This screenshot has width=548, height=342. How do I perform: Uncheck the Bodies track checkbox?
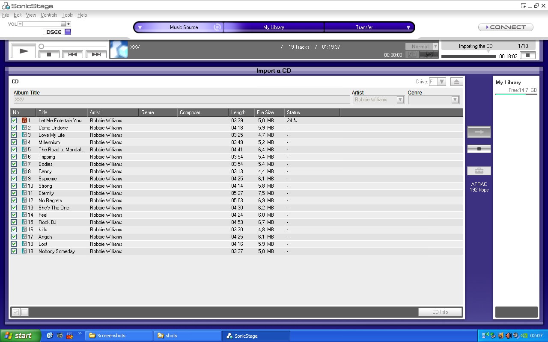[14, 164]
